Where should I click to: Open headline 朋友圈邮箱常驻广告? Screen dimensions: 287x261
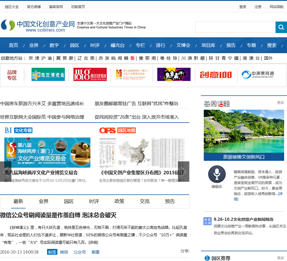pos(136,104)
